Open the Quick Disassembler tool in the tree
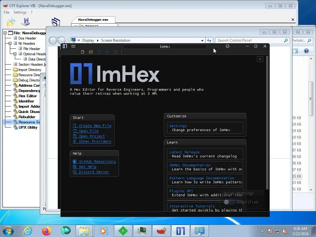 tap(29, 111)
